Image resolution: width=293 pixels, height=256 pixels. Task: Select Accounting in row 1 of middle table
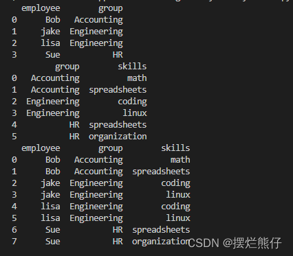click(55, 90)
